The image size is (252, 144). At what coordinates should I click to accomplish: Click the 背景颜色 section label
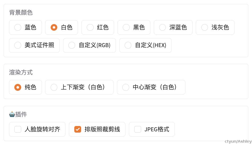[21, 12]
